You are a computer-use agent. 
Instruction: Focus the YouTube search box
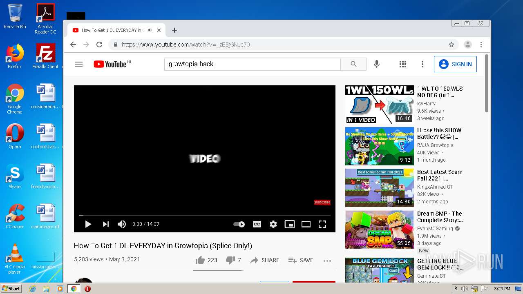(x=253, y=64)
